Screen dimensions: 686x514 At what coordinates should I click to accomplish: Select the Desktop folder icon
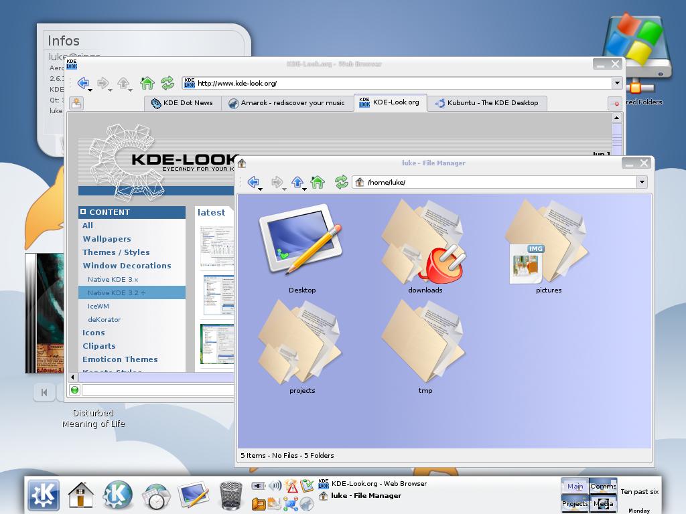[301, 240]
